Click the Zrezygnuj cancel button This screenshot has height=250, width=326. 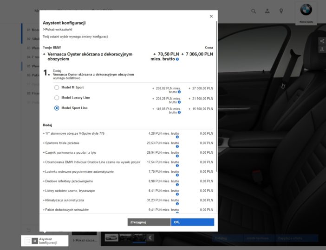point(149,222)
